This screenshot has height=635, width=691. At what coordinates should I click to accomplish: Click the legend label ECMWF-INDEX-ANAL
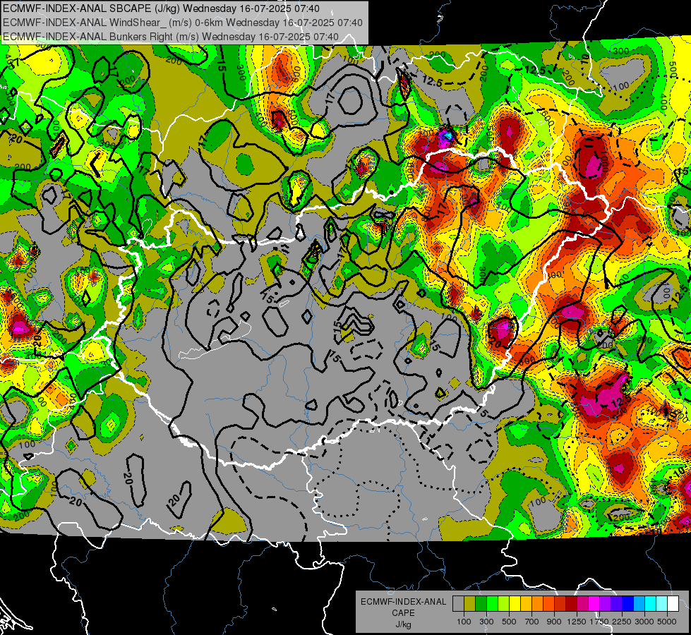(403, 602)
